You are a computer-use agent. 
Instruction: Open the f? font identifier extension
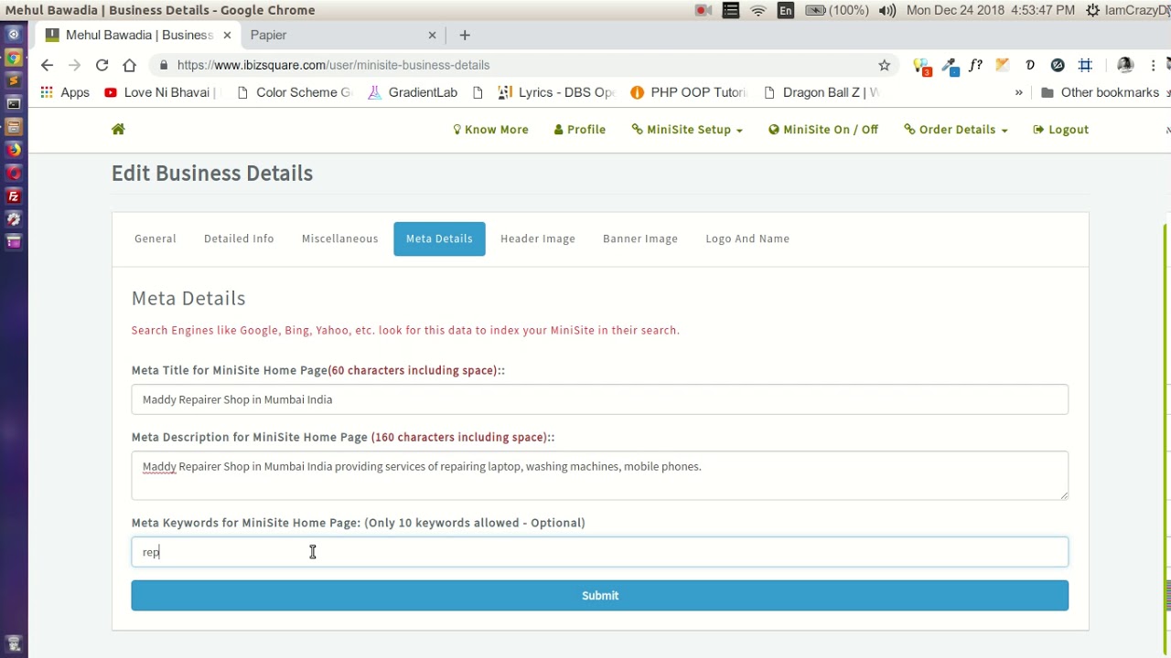click(975, 65)
